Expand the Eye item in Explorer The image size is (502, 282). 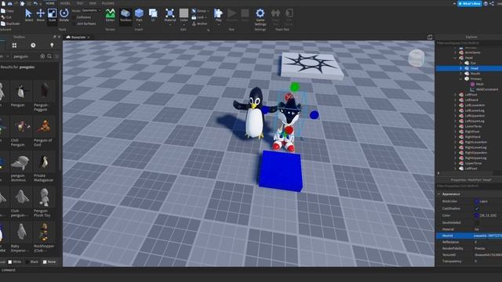pyautogui.click(x=461, y=63)
